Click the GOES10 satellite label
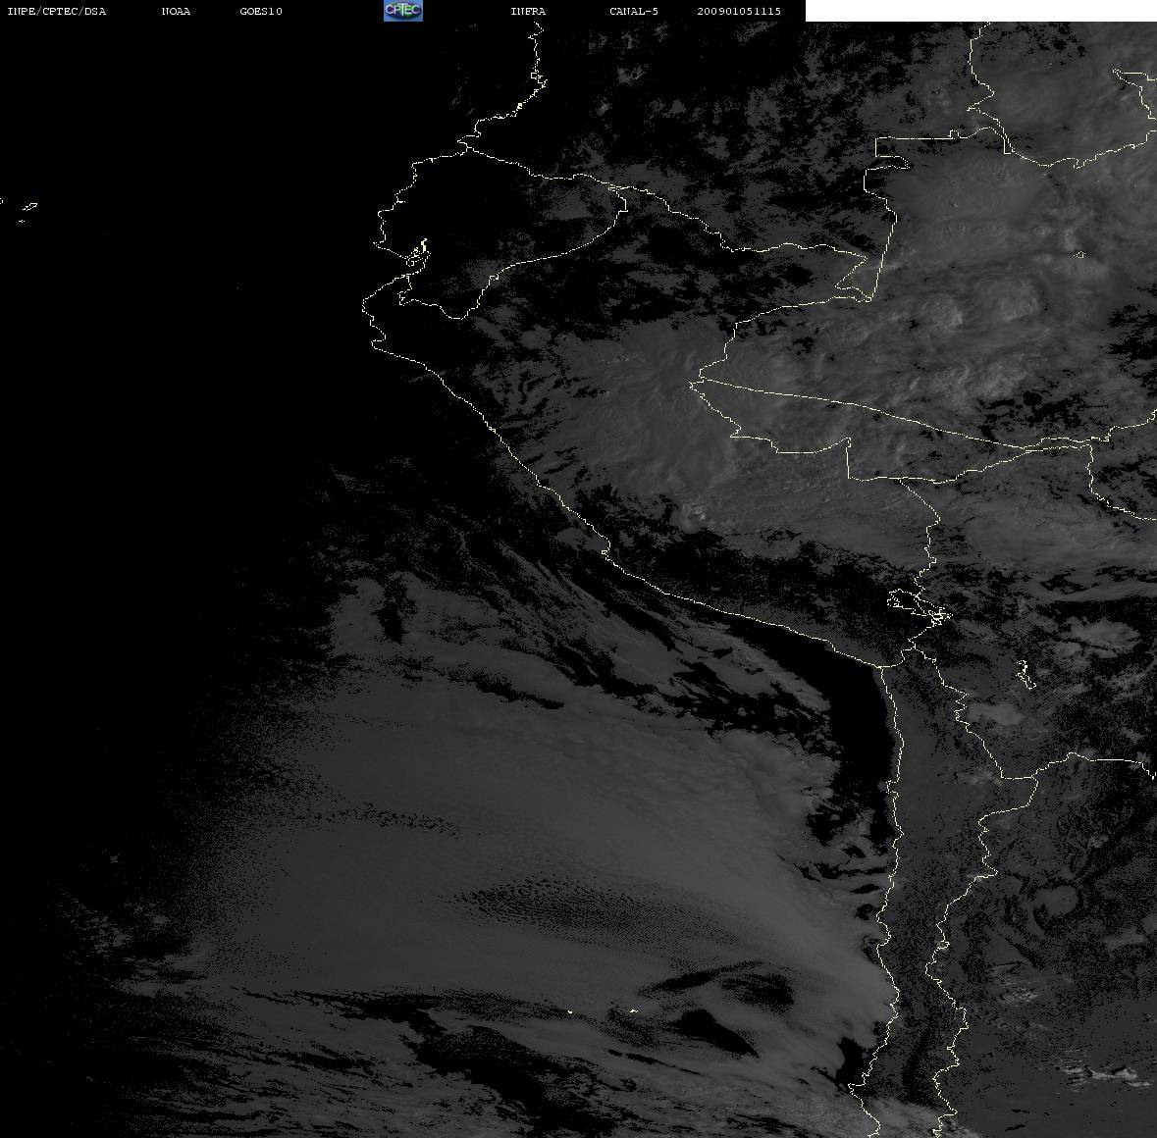Screen dimensions: 1157x1138 (x=261, y=11)
